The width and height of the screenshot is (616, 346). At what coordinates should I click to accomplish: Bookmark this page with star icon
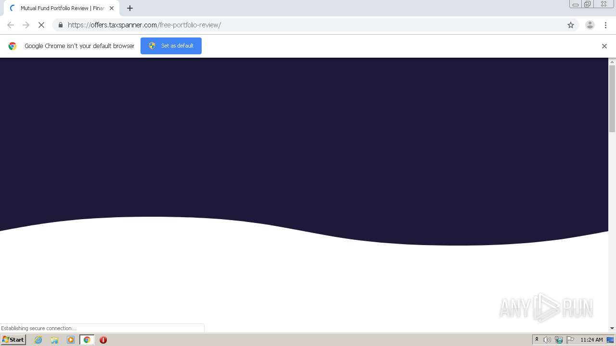(x=571, y=25)
